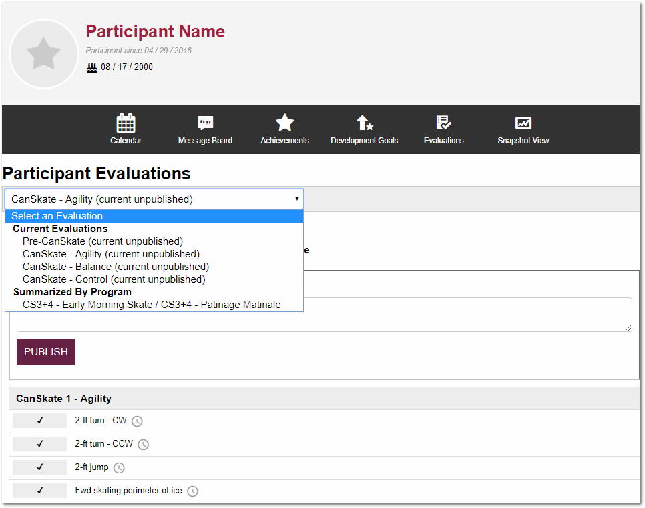645x508 pixels.
Task: Open Snapshot View chart icon
Action: pyautogui.click(x=523, y=123)
